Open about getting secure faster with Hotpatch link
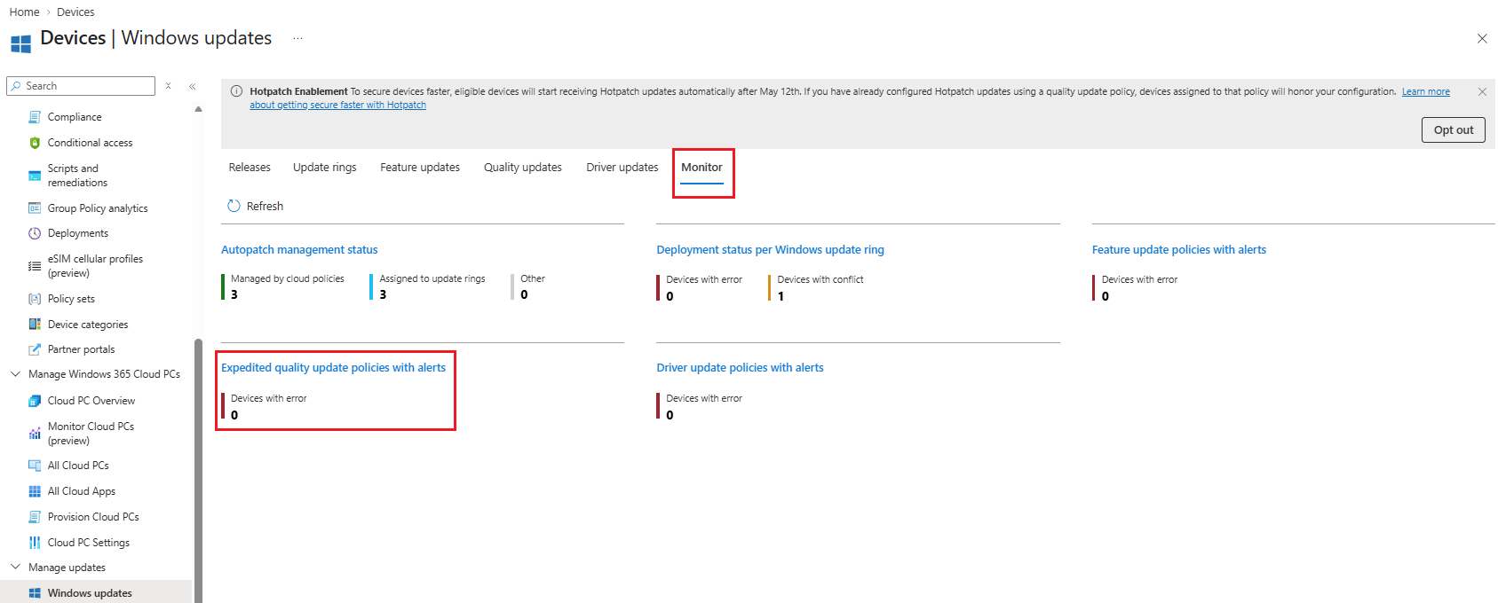The height and width of the screenshot is (603, 1498). 337,105
